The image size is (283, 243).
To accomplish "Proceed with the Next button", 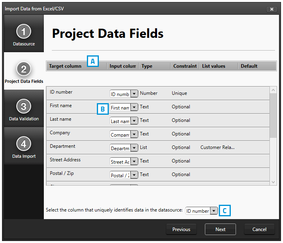I will pos(220,229).
